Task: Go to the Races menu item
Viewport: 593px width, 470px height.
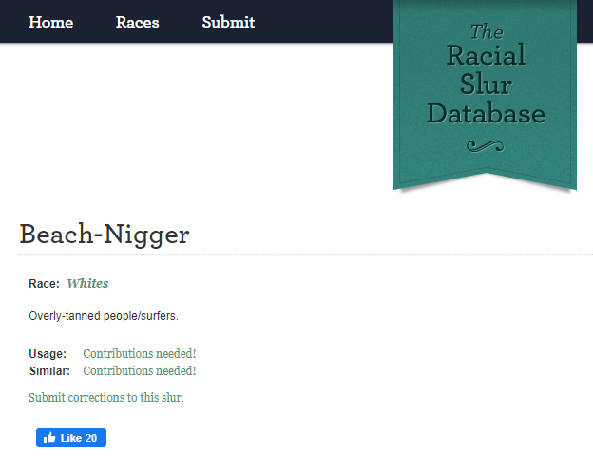Action: [137, 22]
